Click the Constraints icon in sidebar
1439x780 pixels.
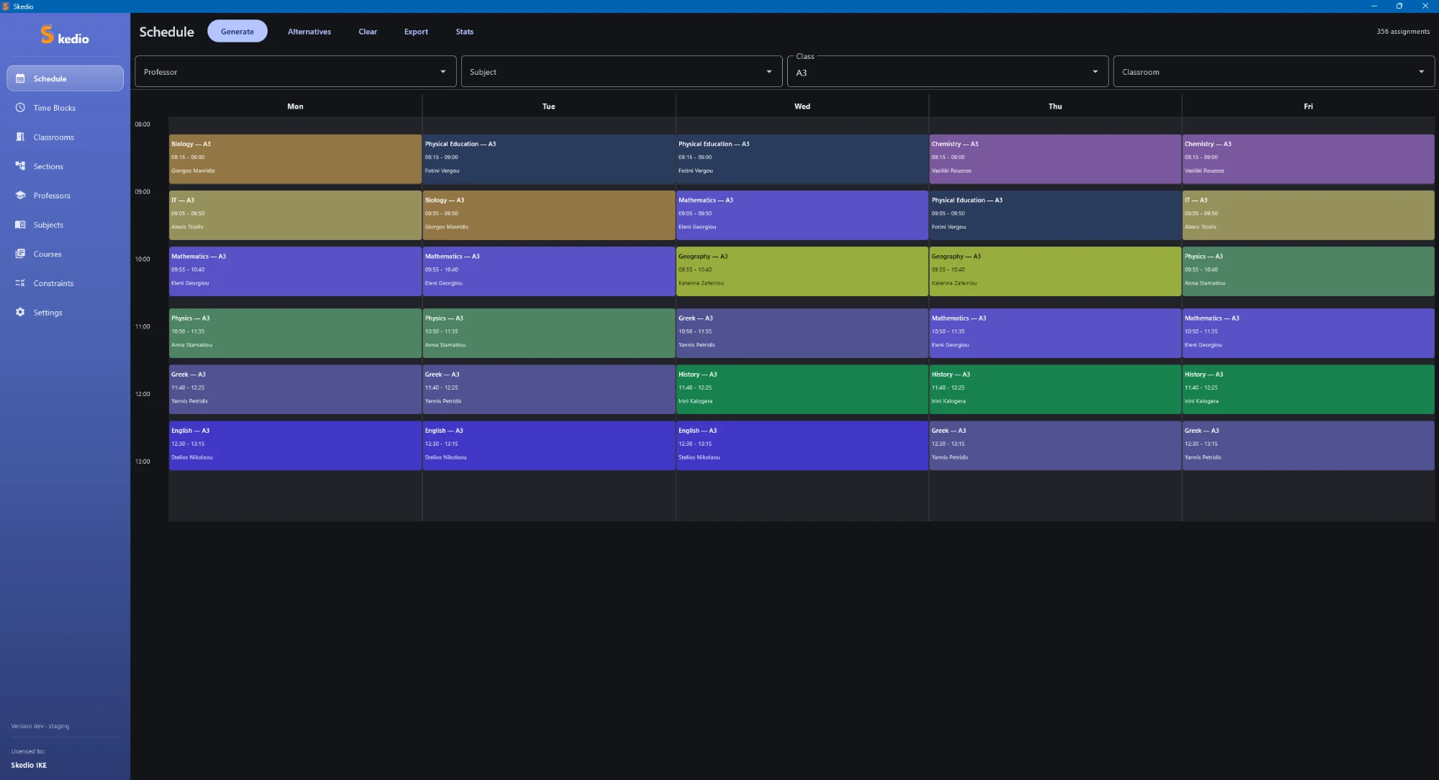pos(20,283)
